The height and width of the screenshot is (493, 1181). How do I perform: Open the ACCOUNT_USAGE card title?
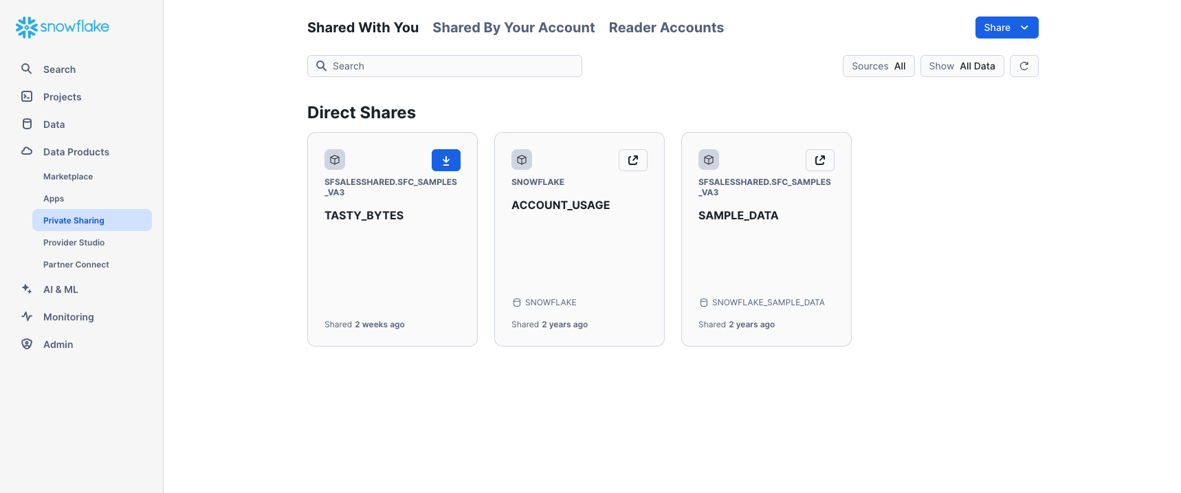tap(561, 205)
